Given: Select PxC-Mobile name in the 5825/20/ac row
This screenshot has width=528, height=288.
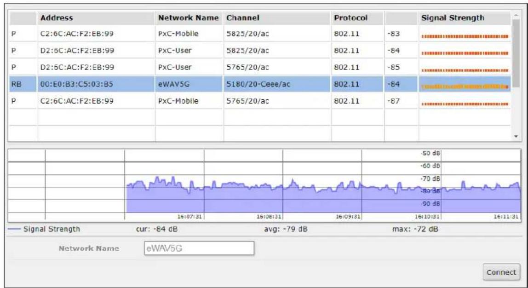Looking at the screenshot, I should (x=178, y=34).
